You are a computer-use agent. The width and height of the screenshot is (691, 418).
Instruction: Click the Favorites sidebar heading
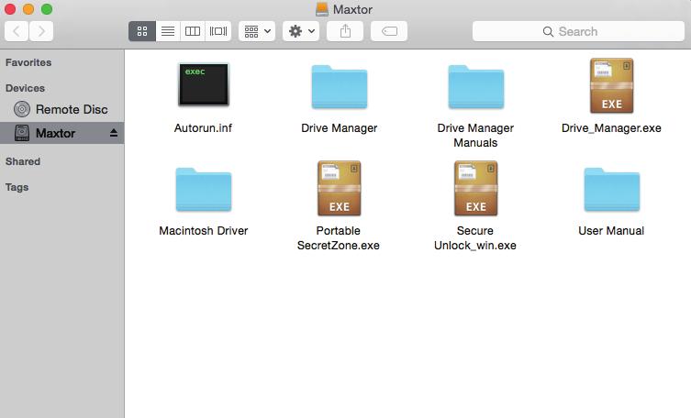pyautogui.click(x=28, y=62)
